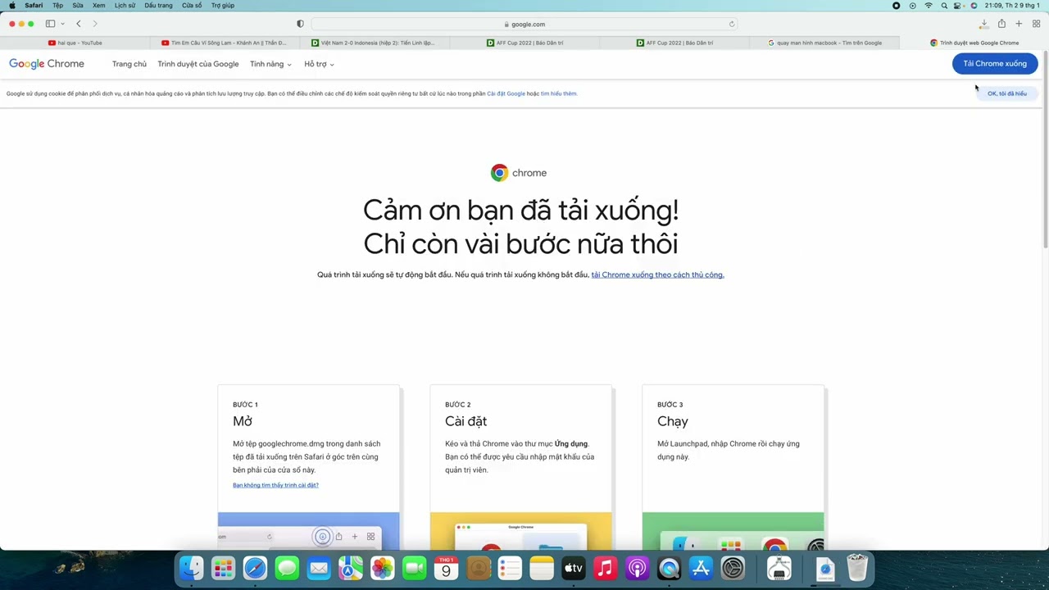Click Safari privacy shield icon
Viewport: 1049px width, 590px height.
tap(300, 24)
